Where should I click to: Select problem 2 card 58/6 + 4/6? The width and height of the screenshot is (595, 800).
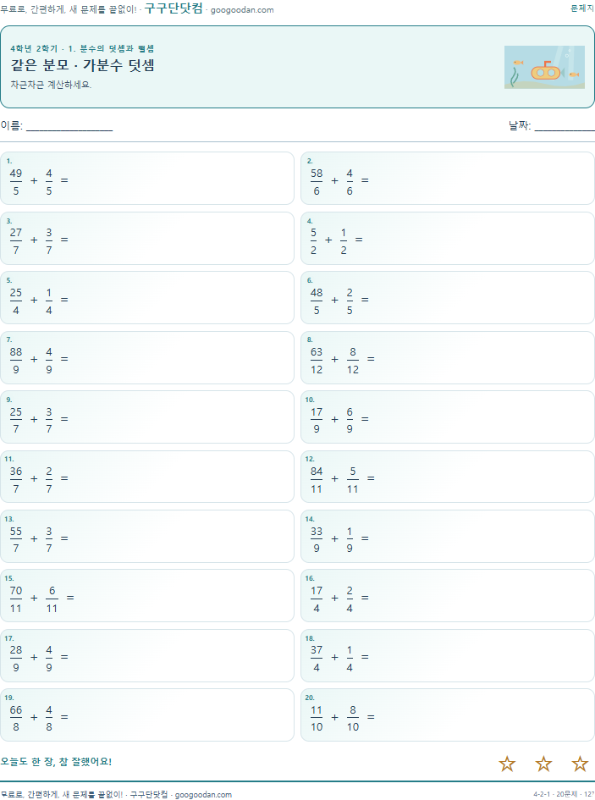(448, 178)
